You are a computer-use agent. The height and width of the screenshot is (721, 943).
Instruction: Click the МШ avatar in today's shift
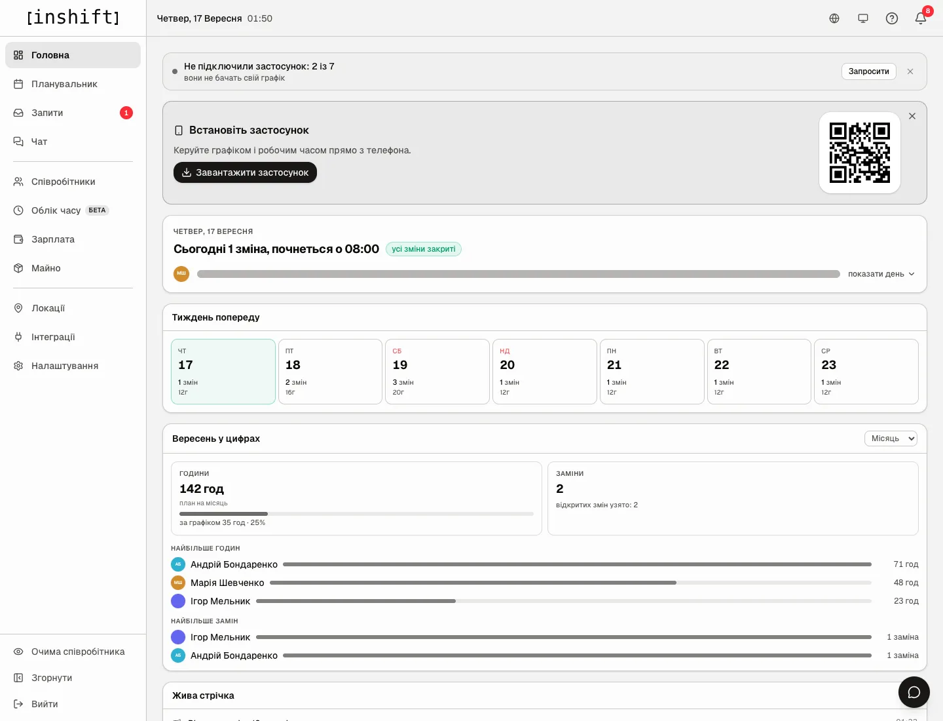181,274
